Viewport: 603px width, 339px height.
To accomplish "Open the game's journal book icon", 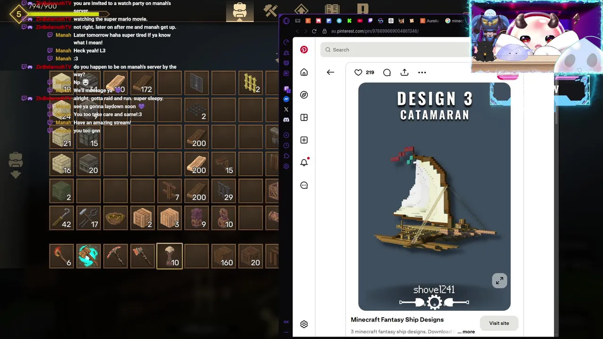I will pos(332,9).
